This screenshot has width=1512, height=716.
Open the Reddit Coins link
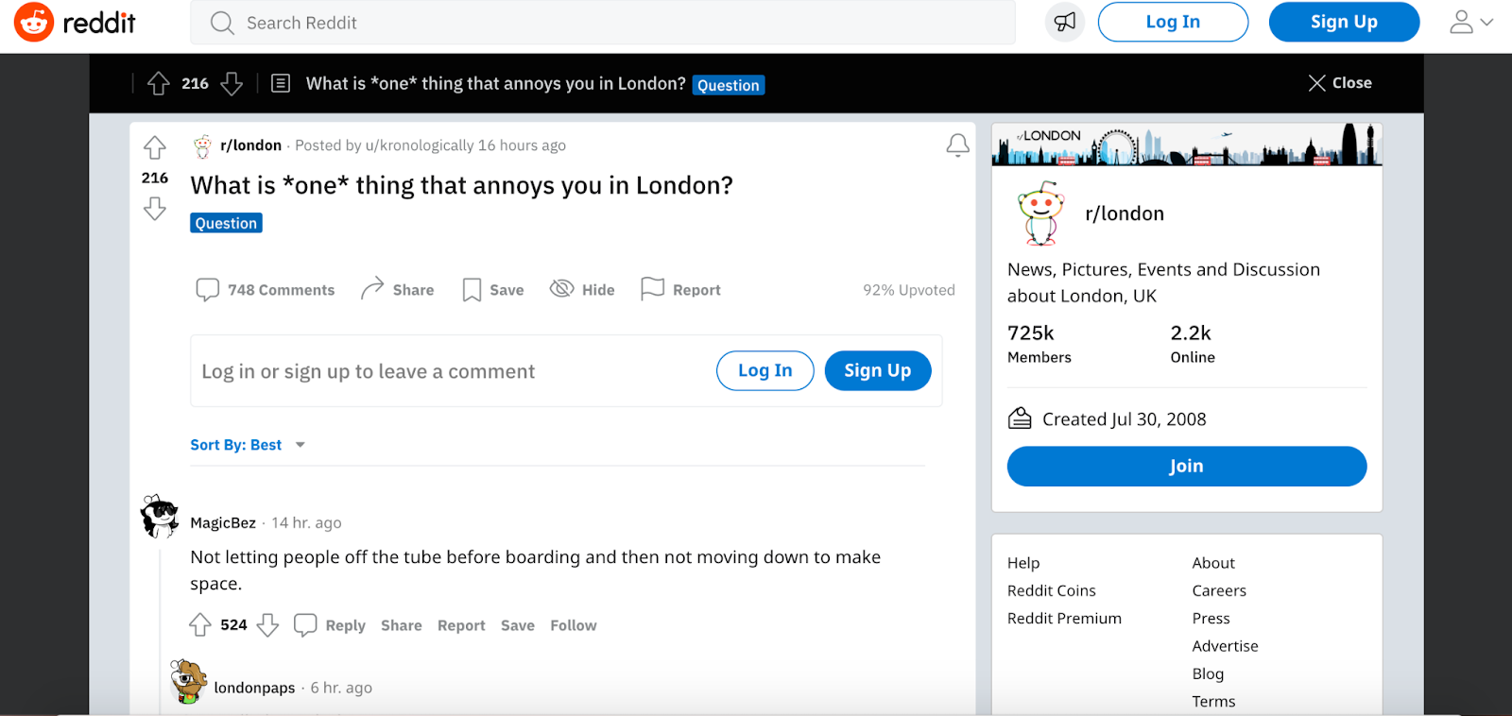coord(1052,590)
